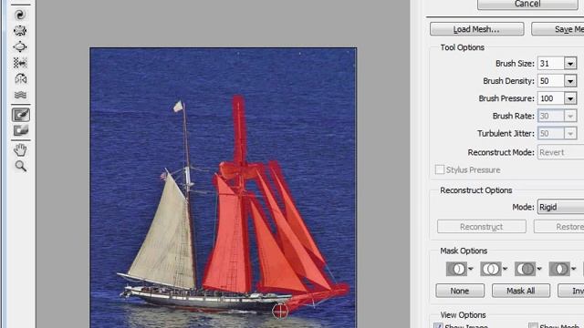Image resolution: width=584 pixels, height=328 pixels.
Task: Open the Mode dropdown showing Rigid
Action: tap(561, 207)
